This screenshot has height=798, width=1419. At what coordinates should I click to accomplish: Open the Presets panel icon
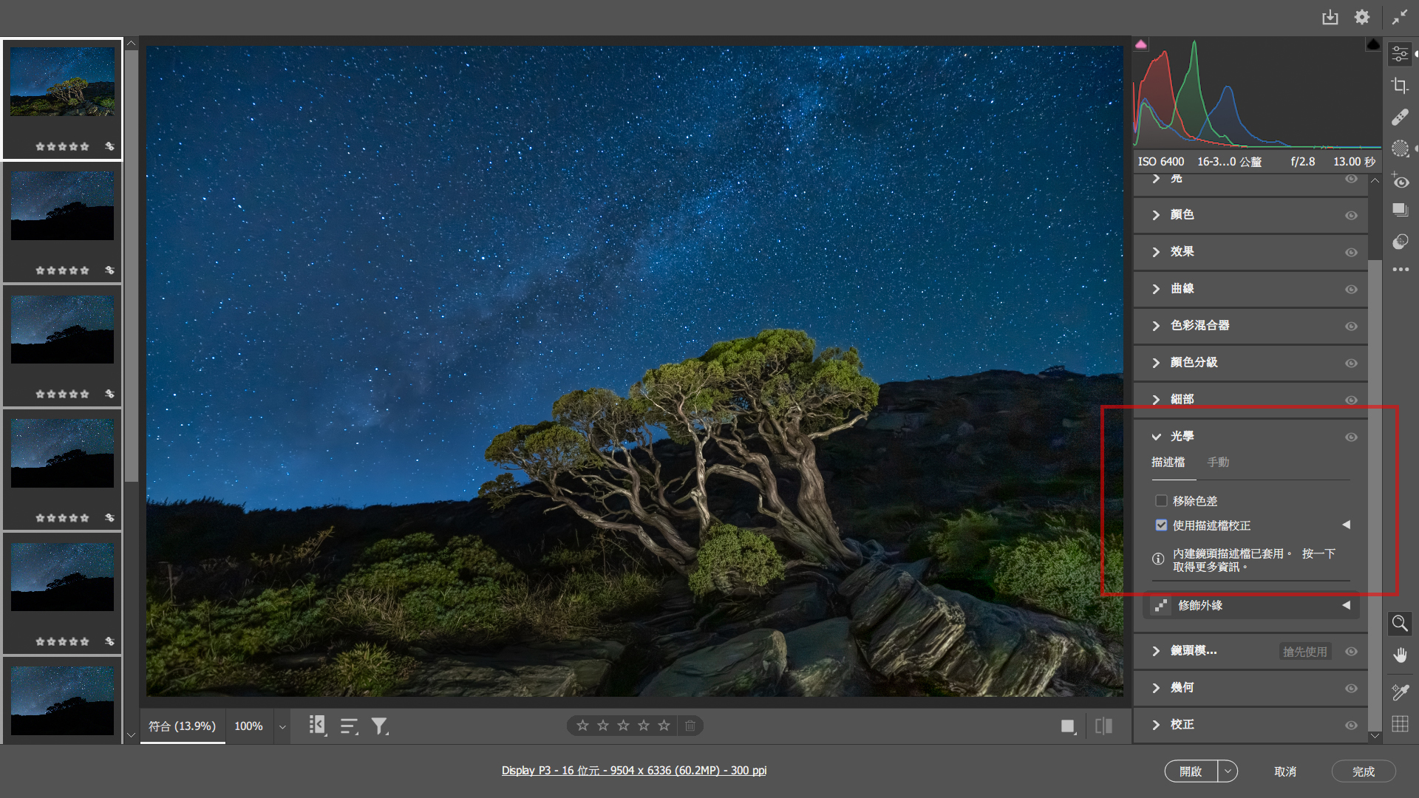1400,242
